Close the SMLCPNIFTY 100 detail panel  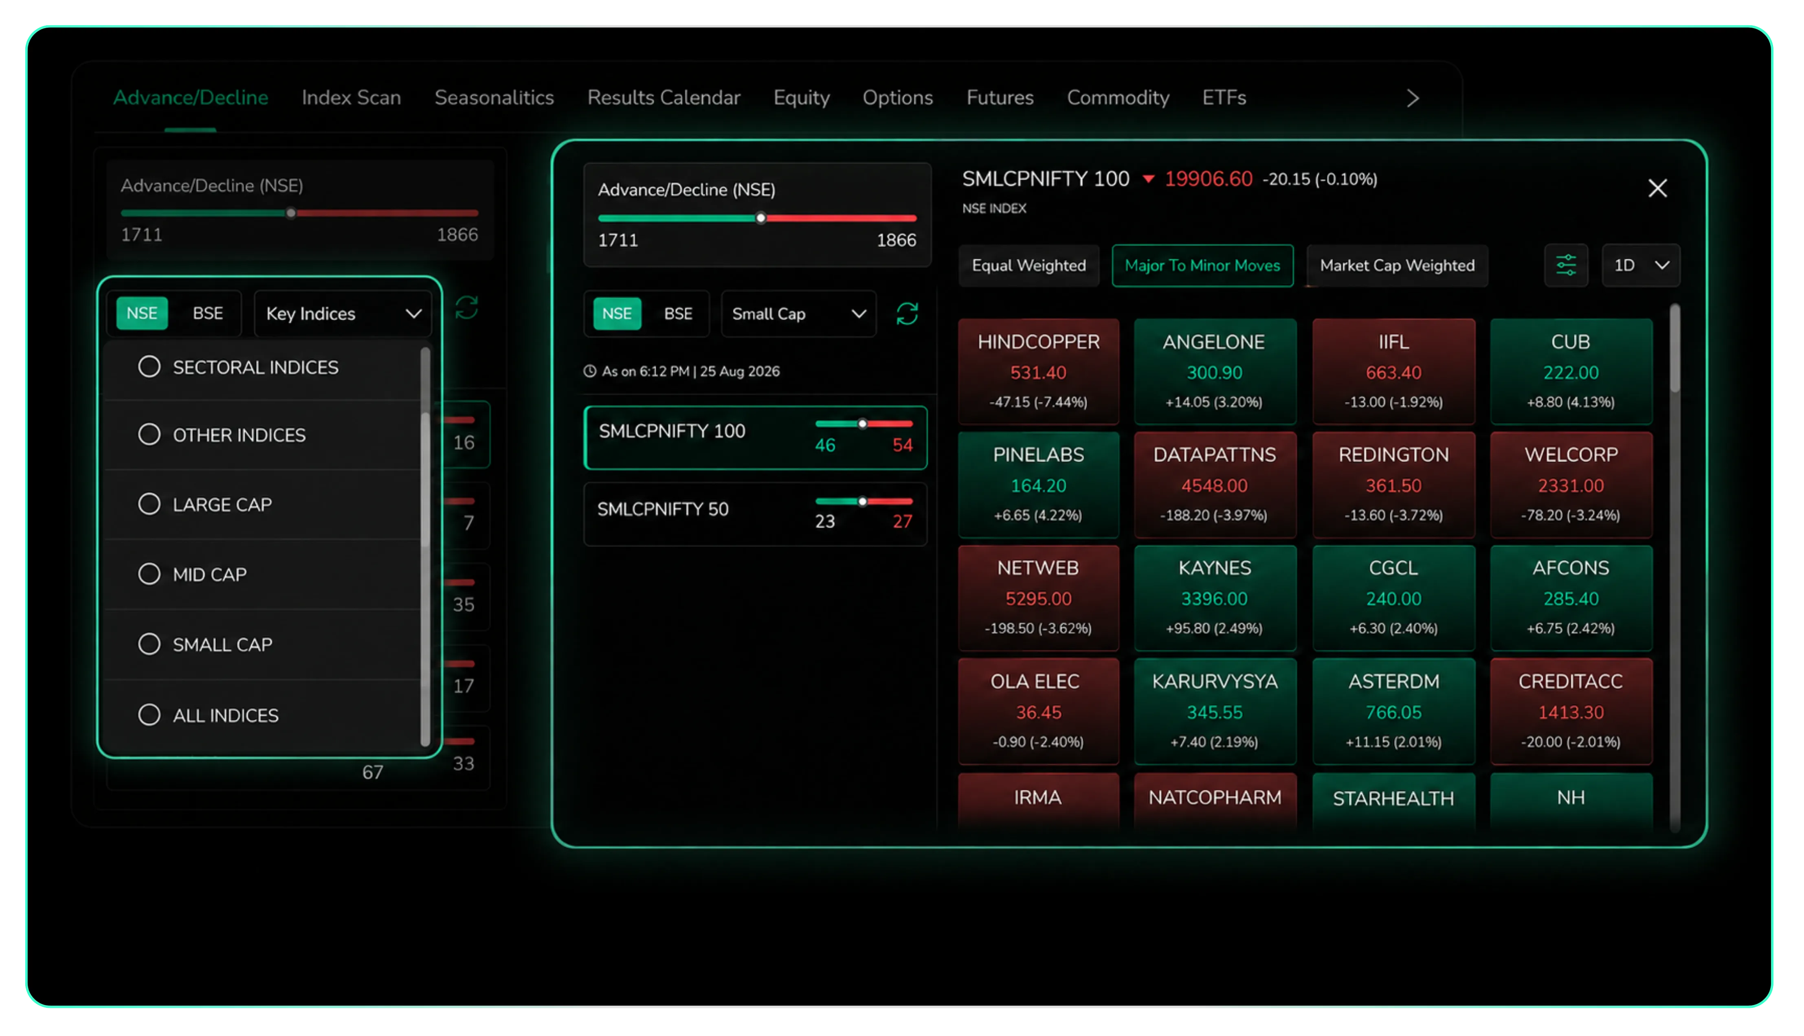[x=1657, y=189]
